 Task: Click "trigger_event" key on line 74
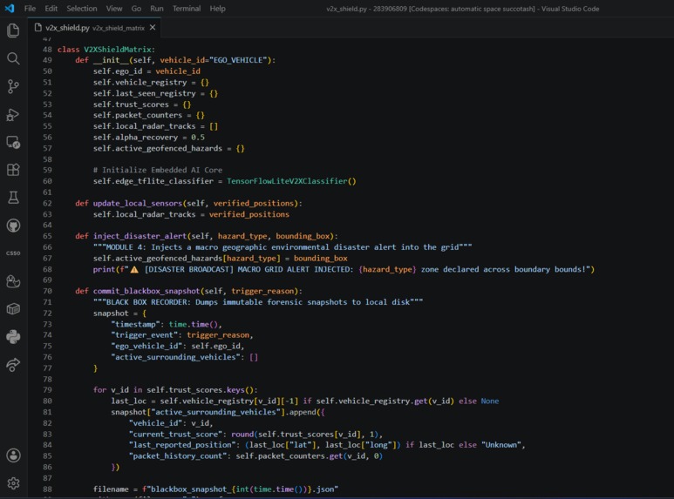[x=145, y=335]
